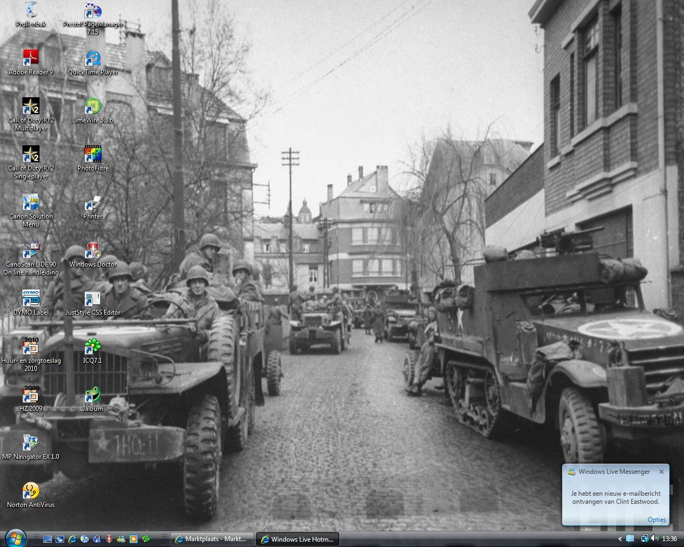Select the Norton AntiVirus desktop icon
This screenshot has width=684, height=547.
(x=31, y=491)
